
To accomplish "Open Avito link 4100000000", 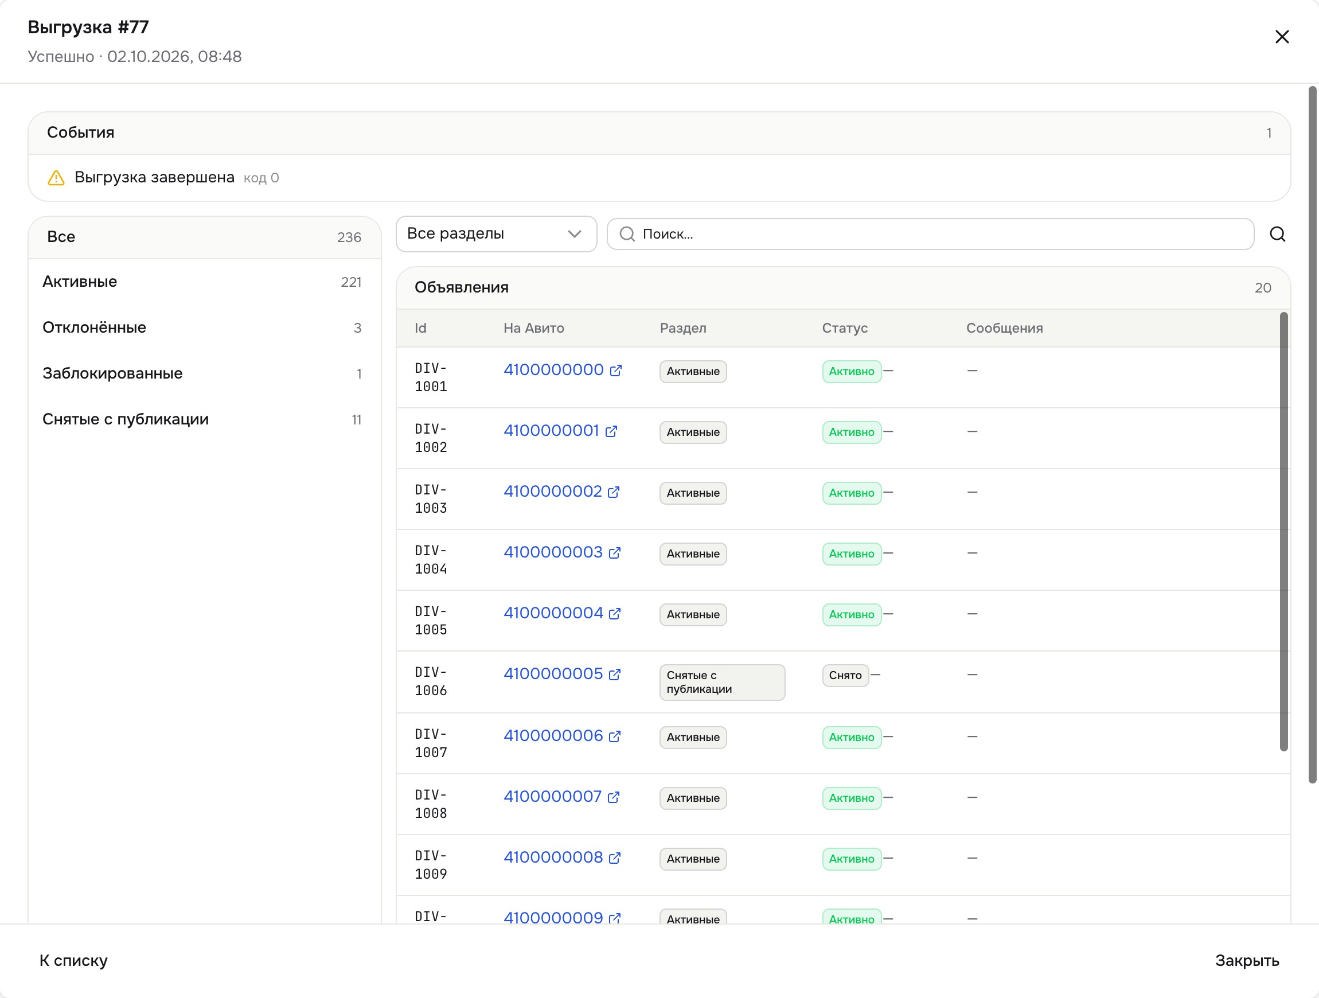I will (553, 370).
